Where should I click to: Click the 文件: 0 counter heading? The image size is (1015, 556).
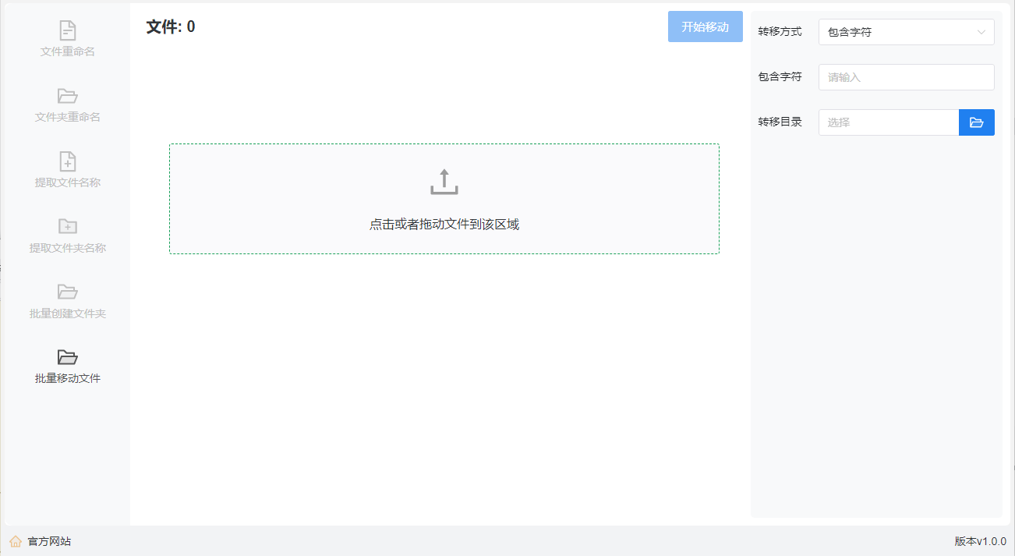click(171, 27)
